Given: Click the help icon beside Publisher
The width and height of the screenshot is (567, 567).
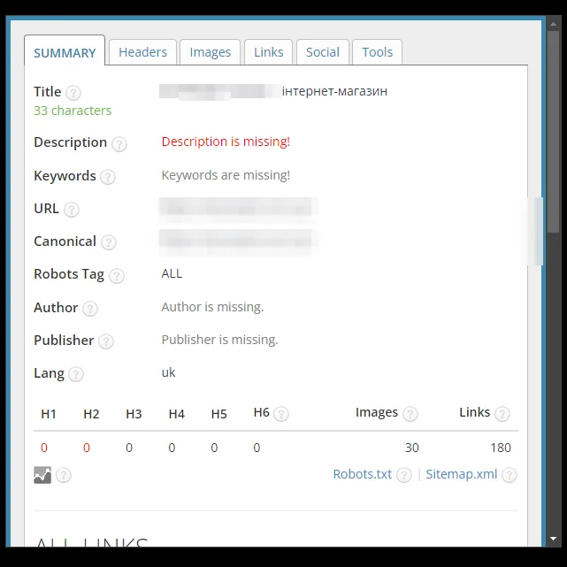Looking at the screenshot, I should click(106, 341).
